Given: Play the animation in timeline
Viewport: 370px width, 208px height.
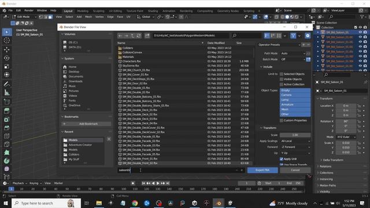Looking at the screenshot, I should click(158, 183).
